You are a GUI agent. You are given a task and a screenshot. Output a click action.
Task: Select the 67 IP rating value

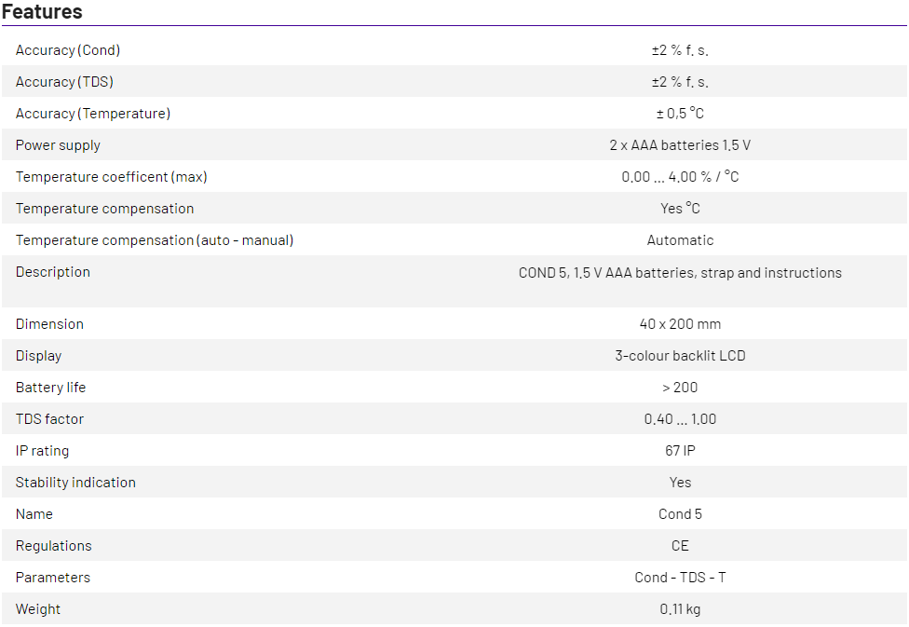(680, 451)
